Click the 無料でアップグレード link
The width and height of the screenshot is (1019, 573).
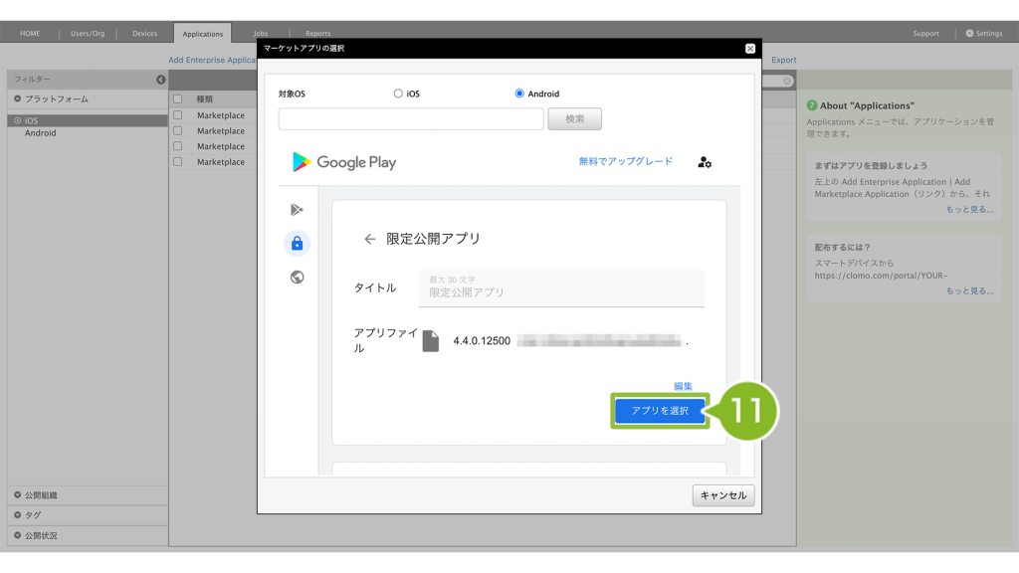pyautogui.click(x=625, y=161)
